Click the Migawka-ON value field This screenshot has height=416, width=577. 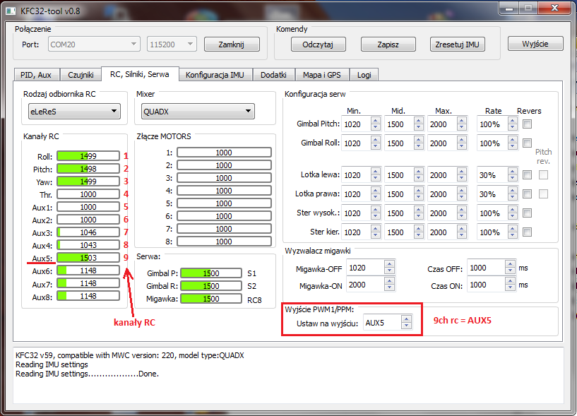pos(365,285)
